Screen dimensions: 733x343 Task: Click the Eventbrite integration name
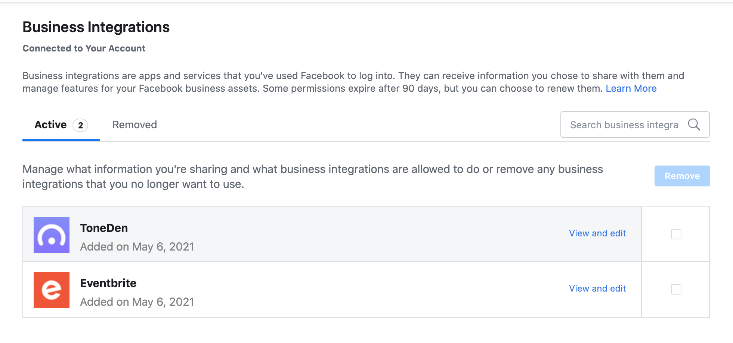pyautogui.click(x=108, y=283)
